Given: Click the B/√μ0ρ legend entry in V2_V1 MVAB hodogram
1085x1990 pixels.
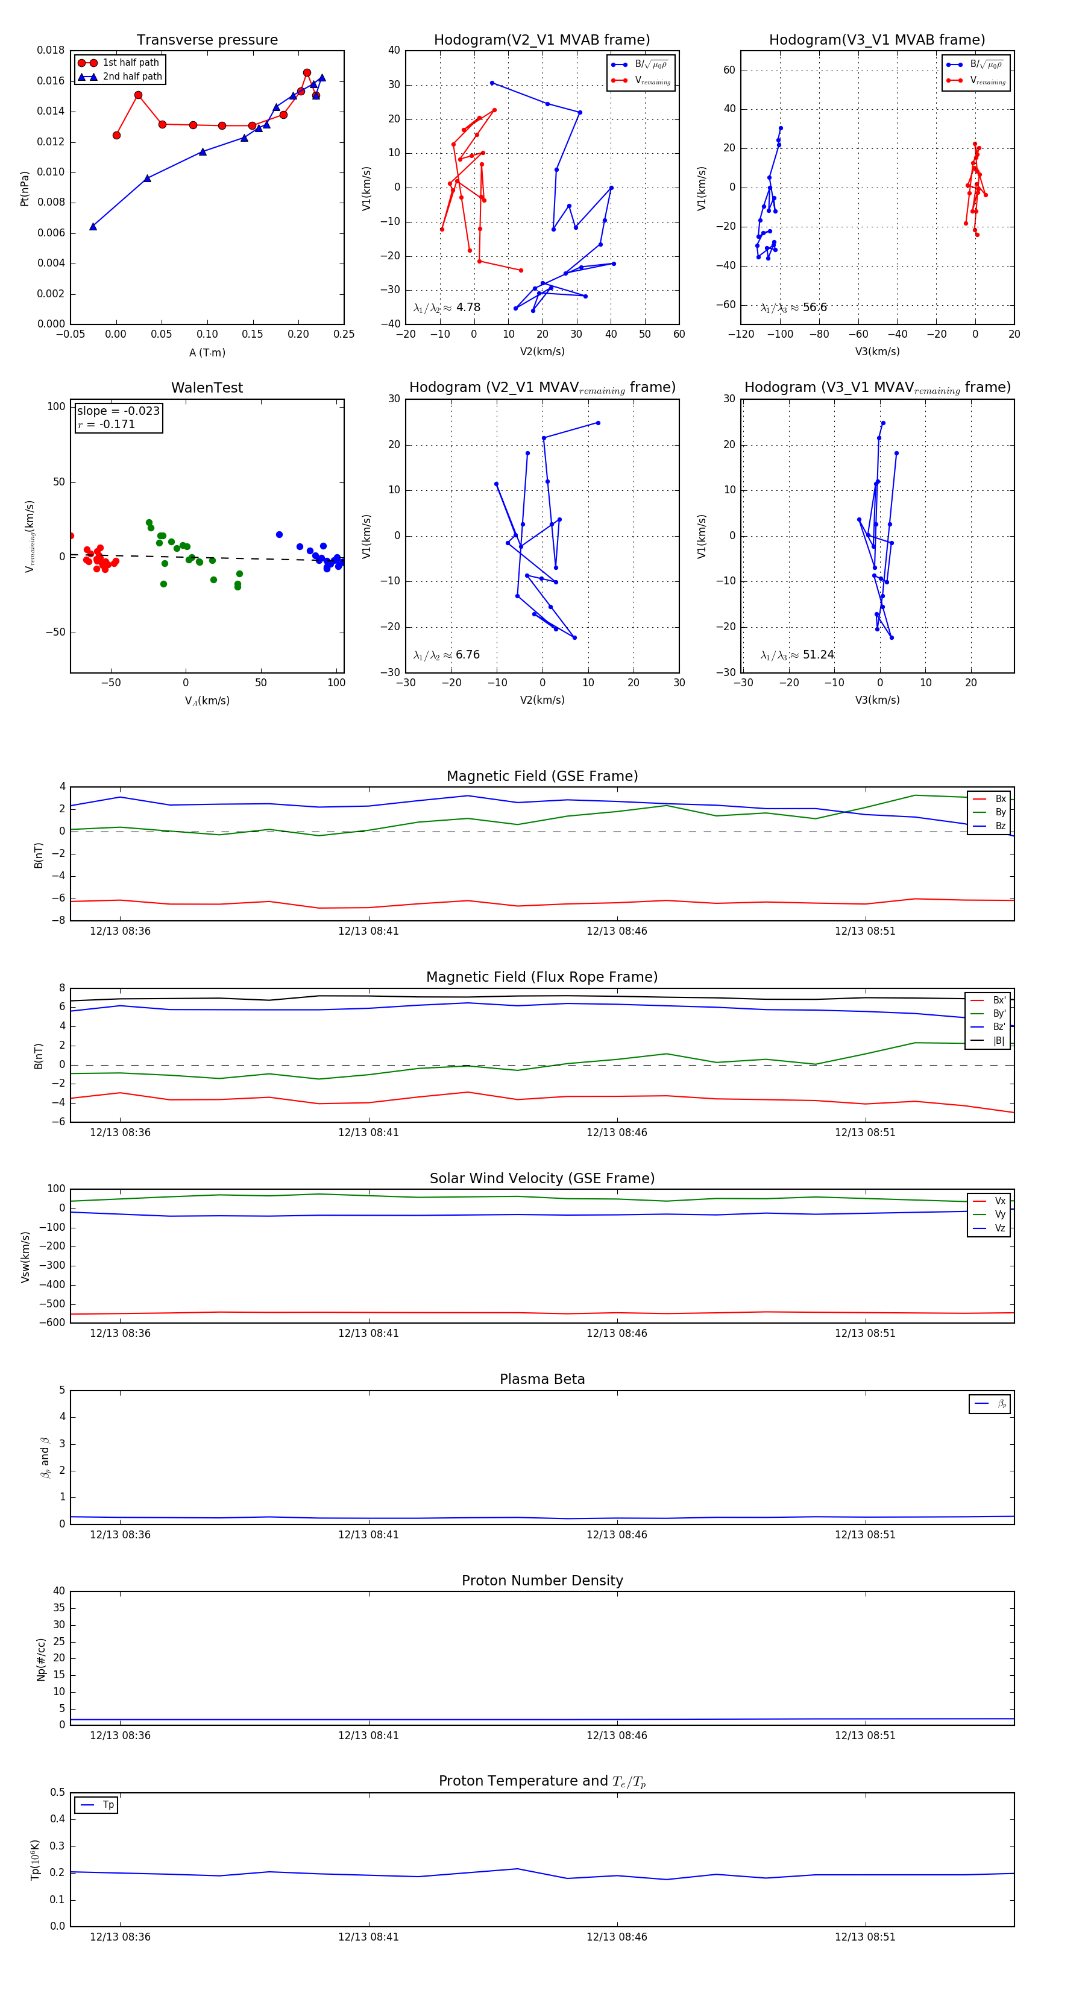Looking at the screenshot, I should tap(640, 65).
